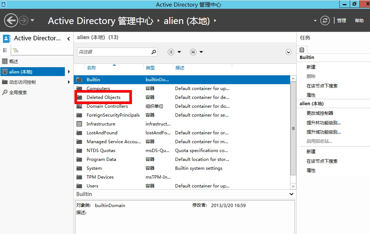Select the Deleted Objects folder icon
This screenshot has height=234, width=370.
point(79,97)
